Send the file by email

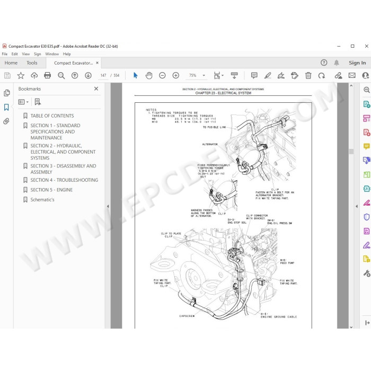point(352,75)
